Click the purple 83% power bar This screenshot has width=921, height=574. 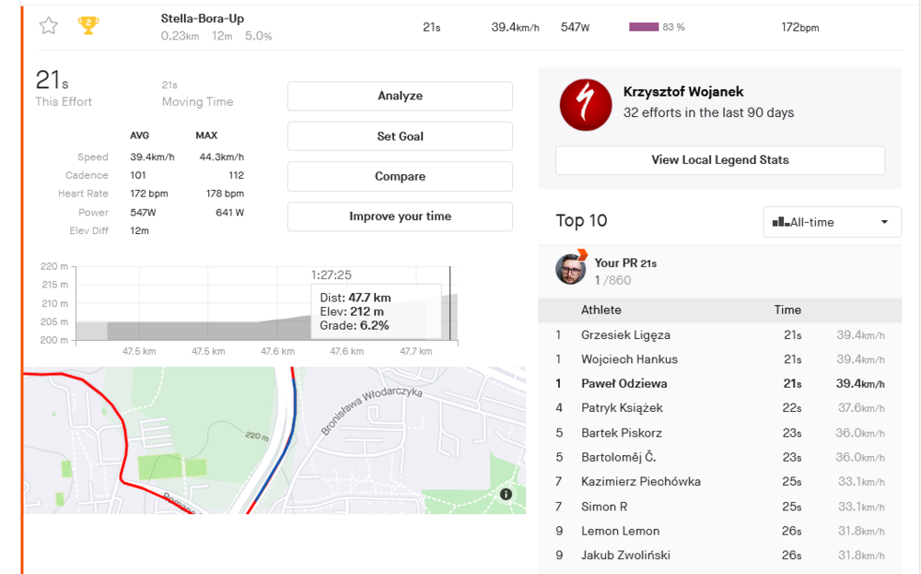tap(644, 27)
